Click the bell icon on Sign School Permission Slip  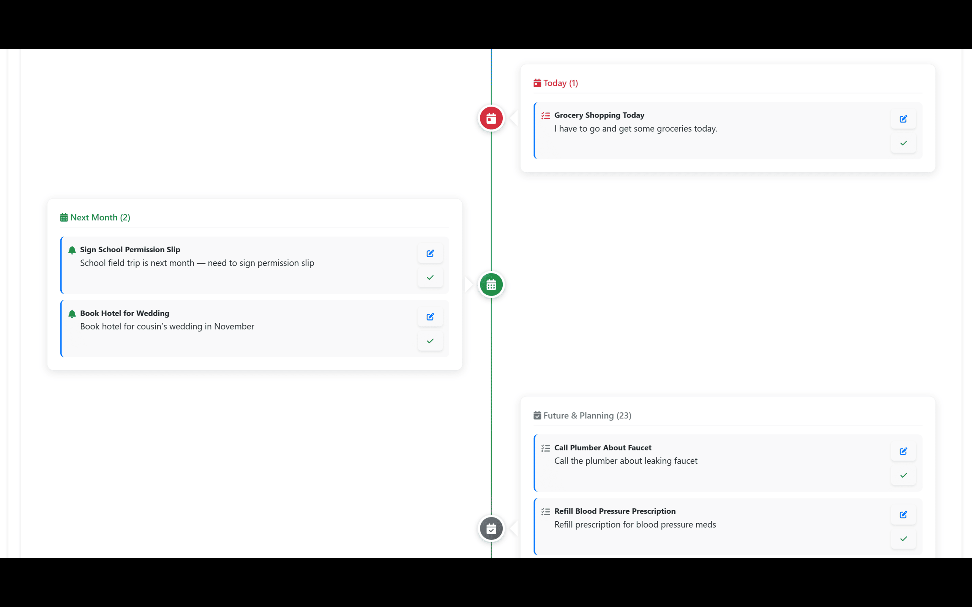pyautogui.click(x=72, y=250)
